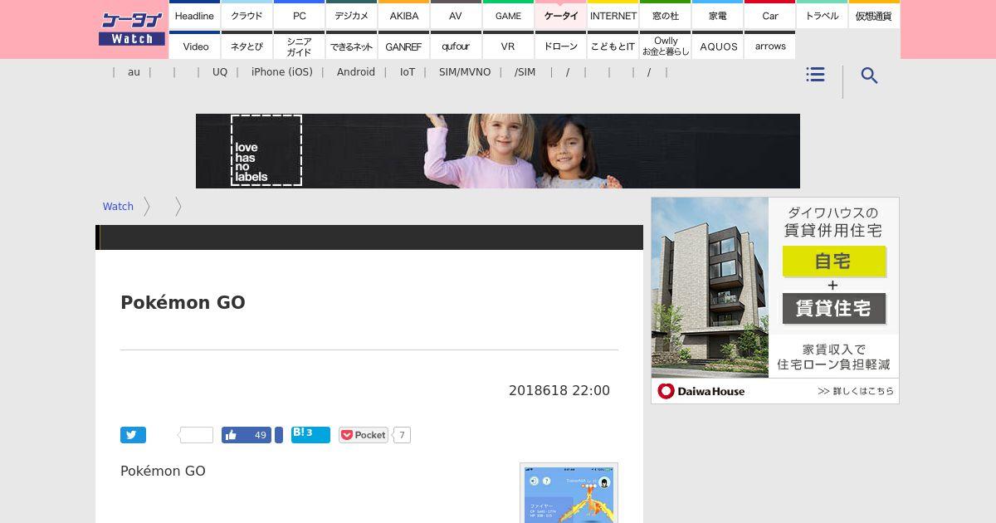This screenshot has width=996, height=523.
Task: Open the search magnifier icon
Action: (869, 76)
